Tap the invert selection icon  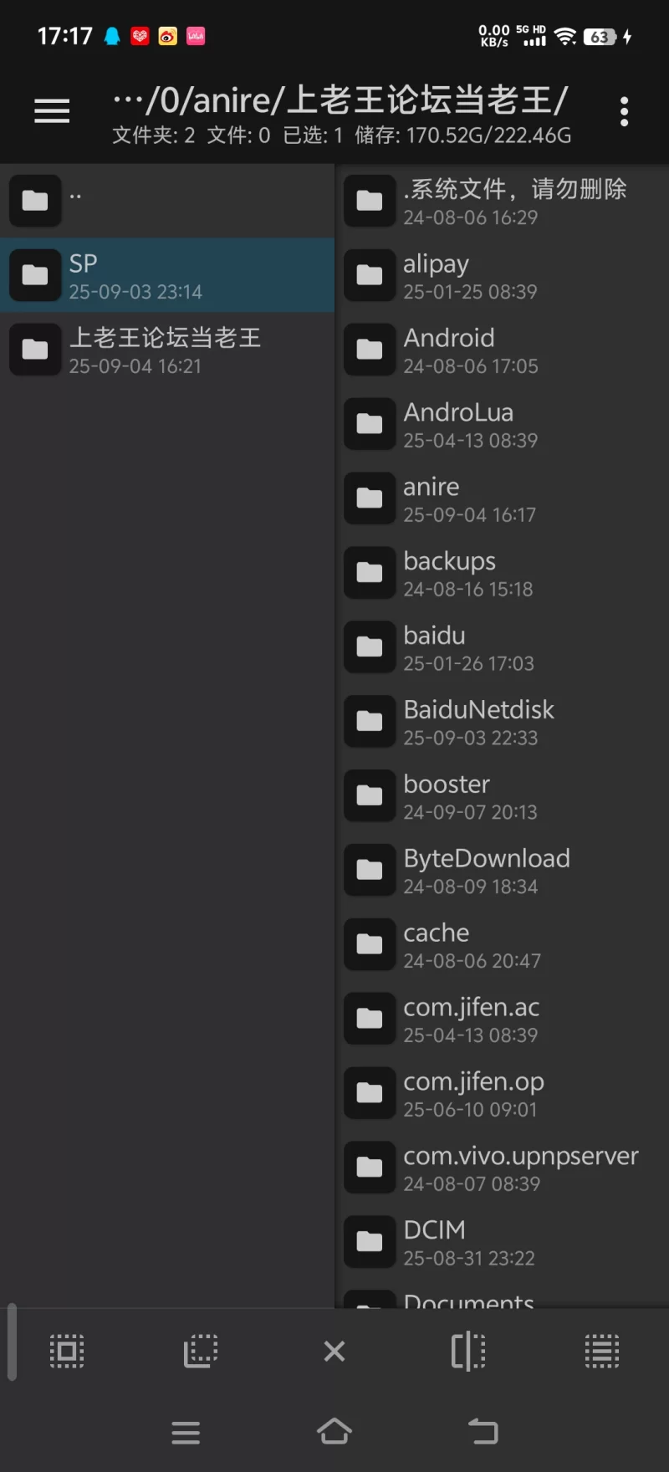(x=201, y=1351)
